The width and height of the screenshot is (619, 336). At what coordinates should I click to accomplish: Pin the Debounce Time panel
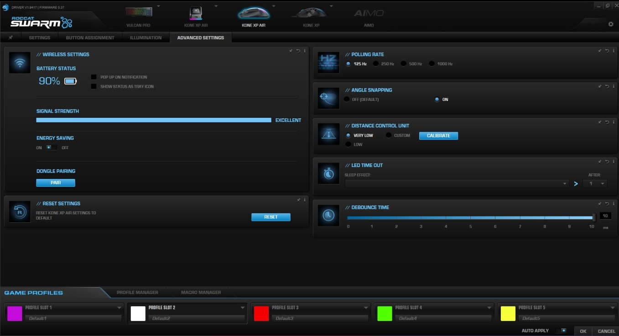coord(600,204)
